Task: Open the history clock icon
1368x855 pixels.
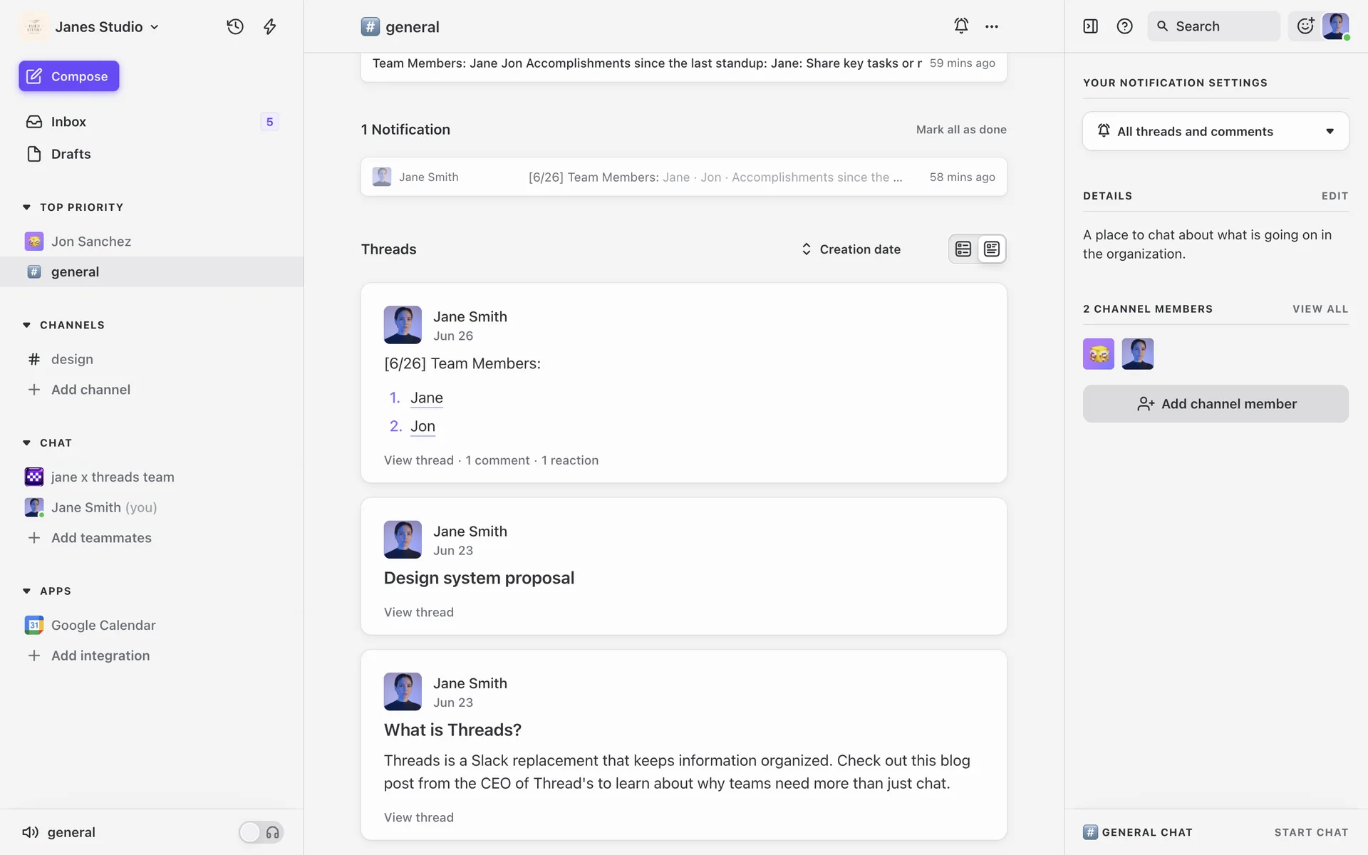Action: tap(235, 26)
